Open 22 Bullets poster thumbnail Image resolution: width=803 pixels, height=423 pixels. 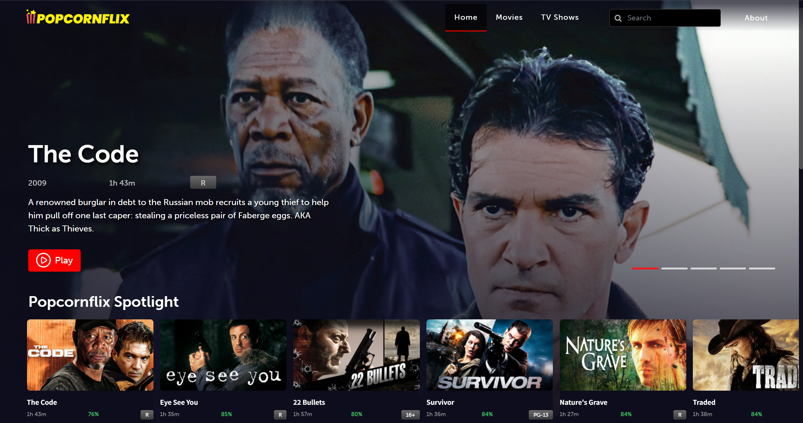pyautogui.click(x=356, y=355)
